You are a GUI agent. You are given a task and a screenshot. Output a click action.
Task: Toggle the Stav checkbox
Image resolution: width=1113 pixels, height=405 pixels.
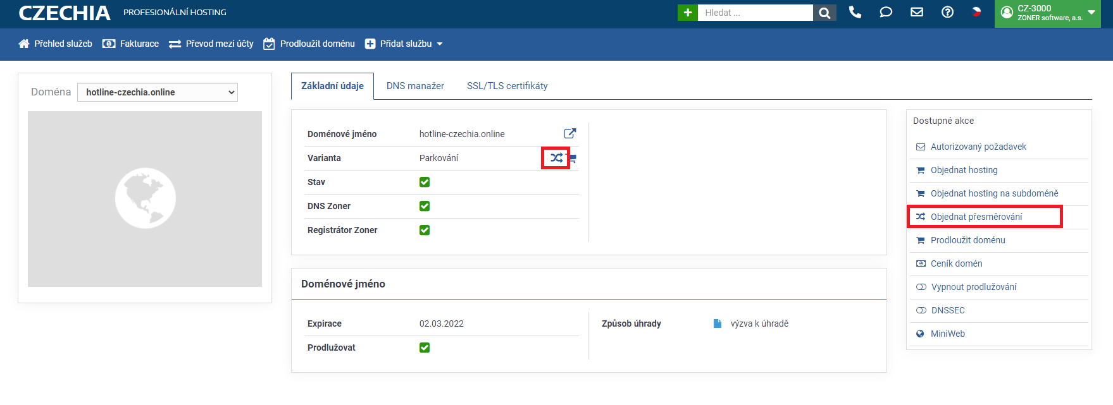[x=425, y=182]
